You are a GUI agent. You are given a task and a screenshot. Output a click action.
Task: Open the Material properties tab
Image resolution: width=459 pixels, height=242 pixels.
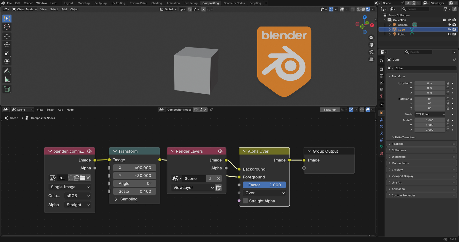[x=381, y=153]
